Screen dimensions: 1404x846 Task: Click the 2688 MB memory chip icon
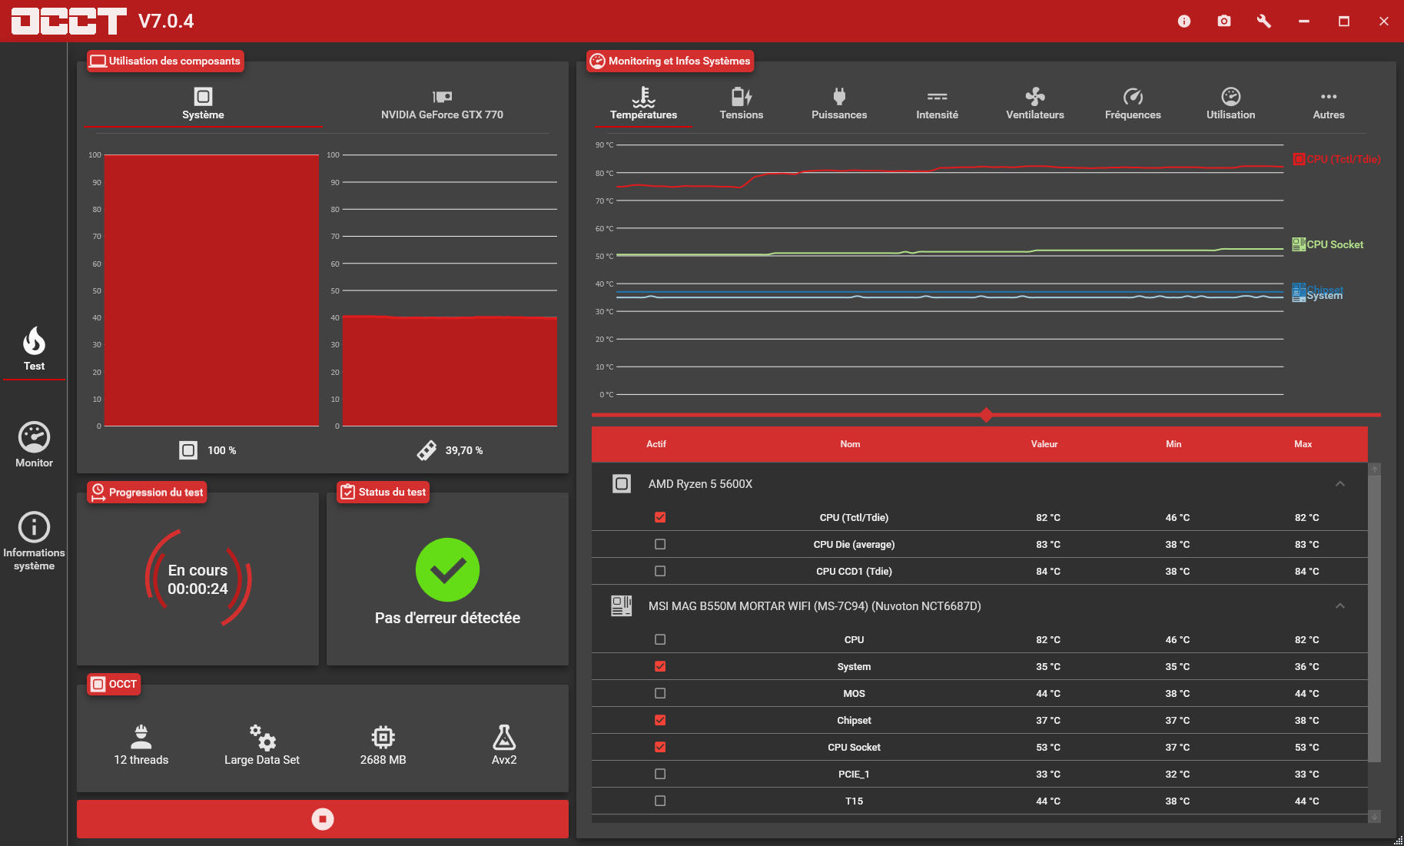click(x=383, y=737)
